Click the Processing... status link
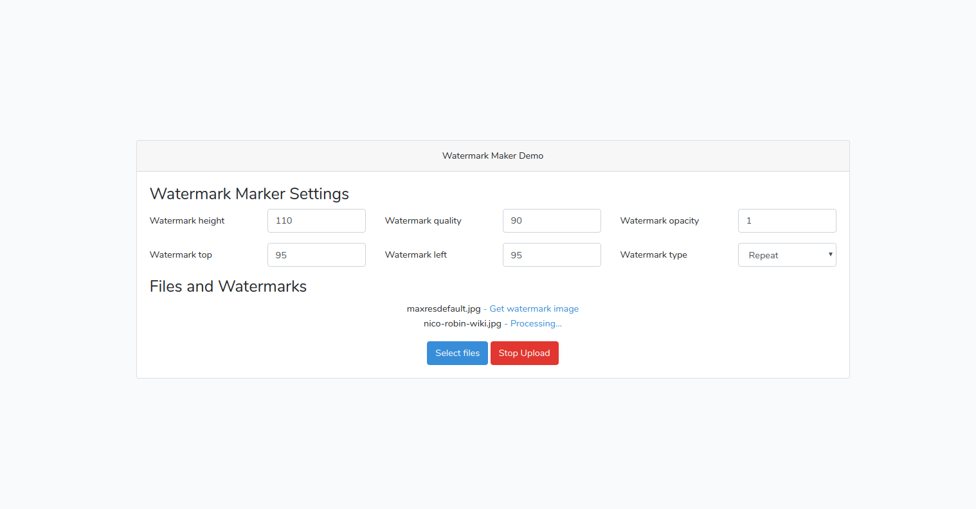The image size is (976, 509). (x=536, y=323)
